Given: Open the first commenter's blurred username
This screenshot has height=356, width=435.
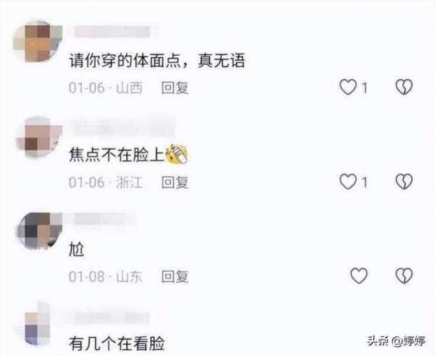Looking at the screenshot, I should 112,32.
